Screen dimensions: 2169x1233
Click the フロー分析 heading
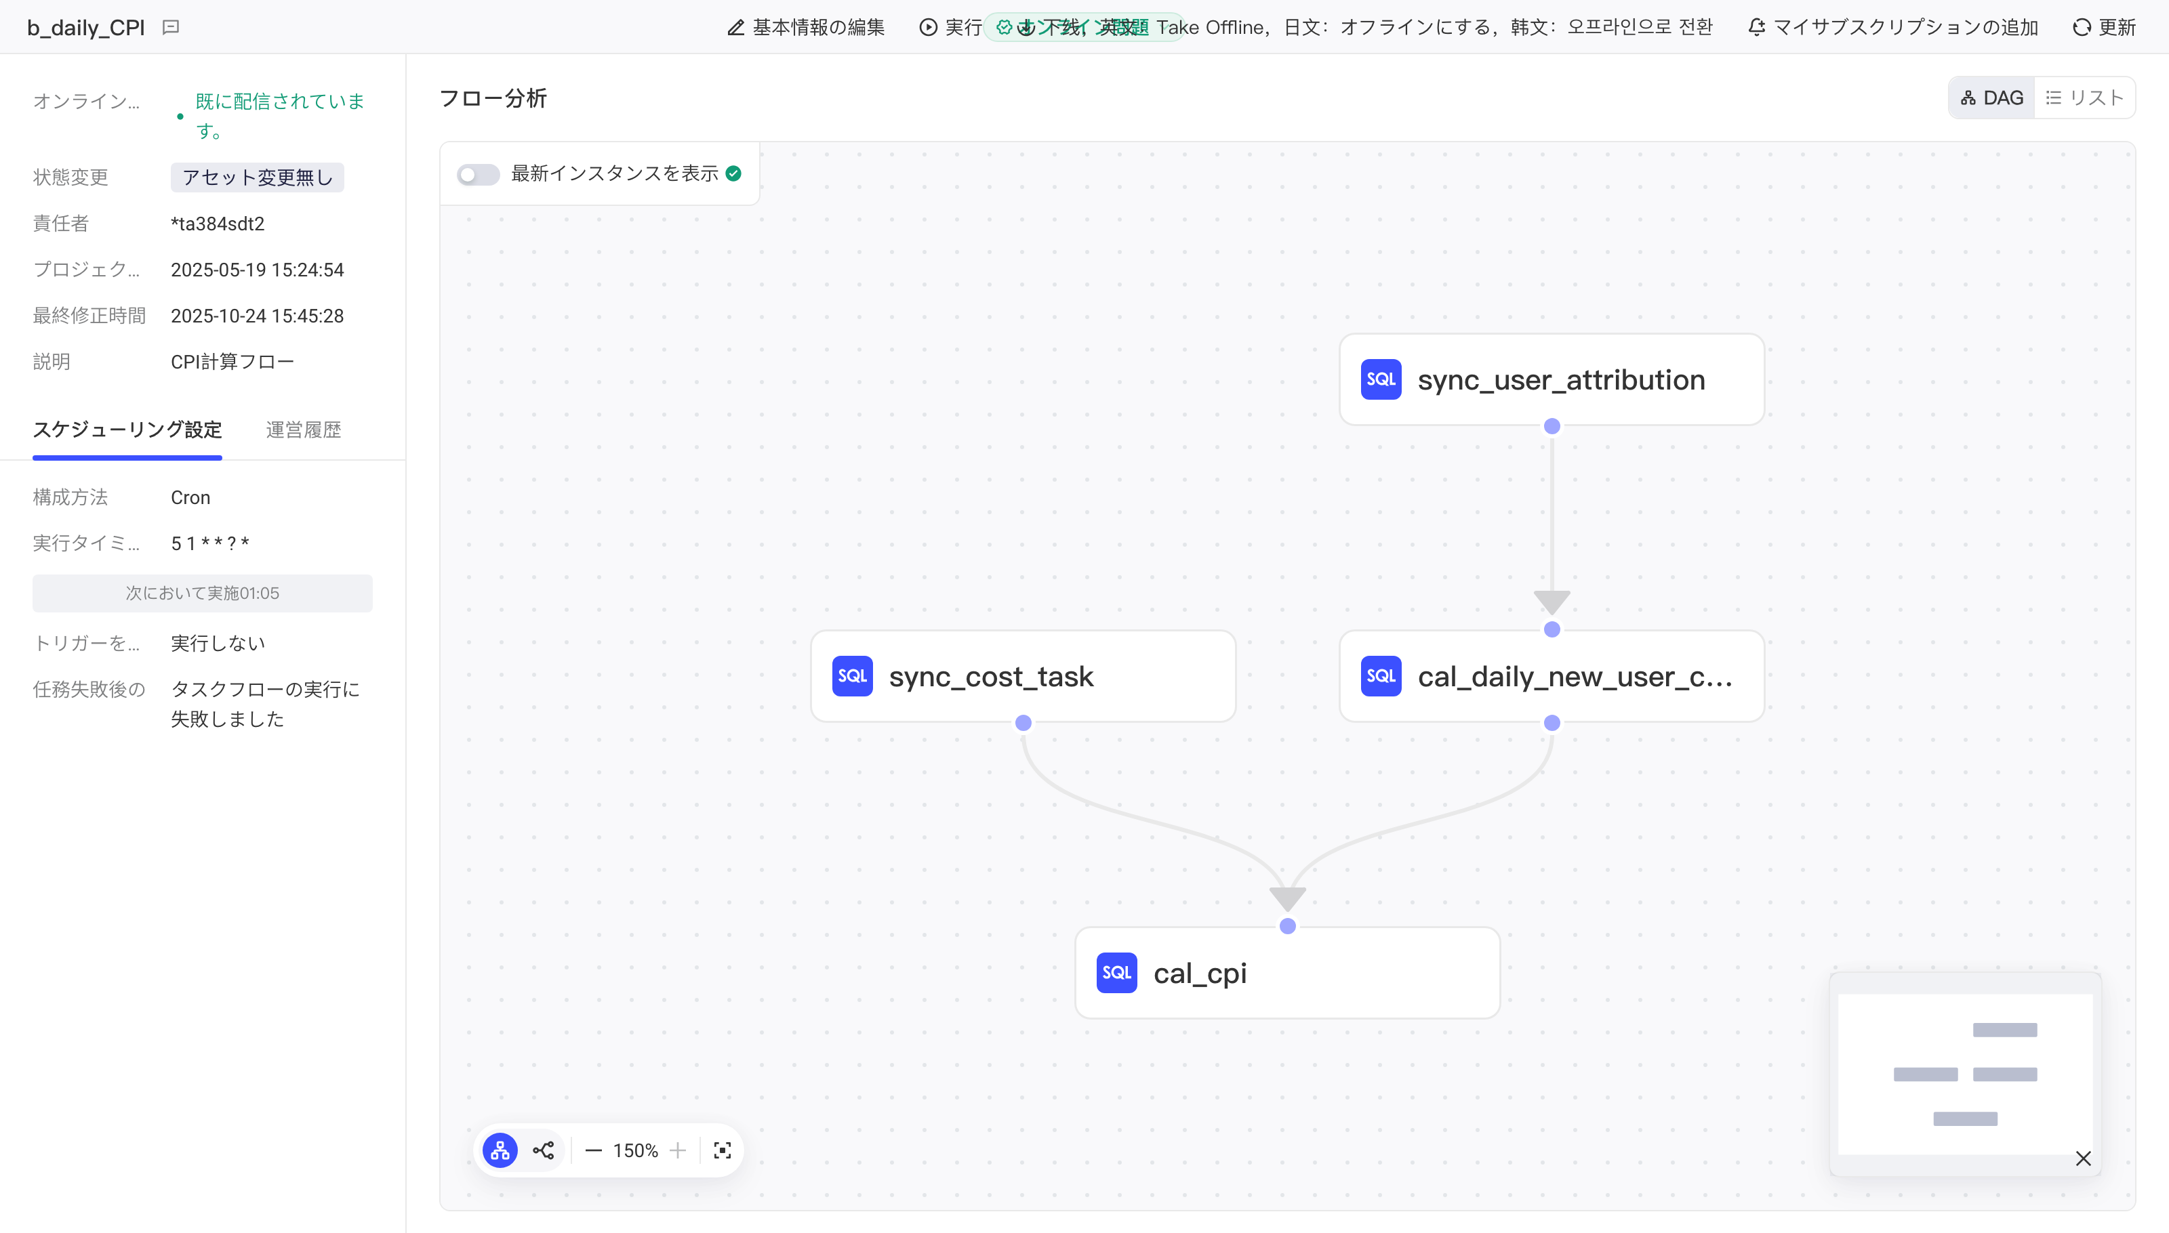(493, 98)
